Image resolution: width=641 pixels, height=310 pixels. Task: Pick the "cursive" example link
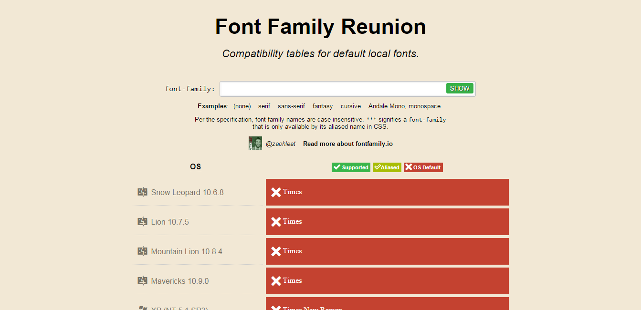tap(351, 106)
